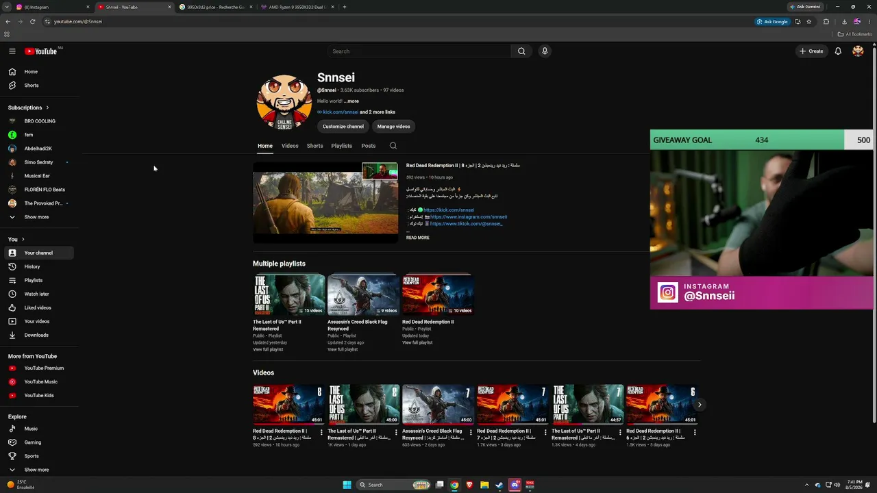Expand the Subscriptions section
This screenshot has width=877, height=493.
(28, 108)
